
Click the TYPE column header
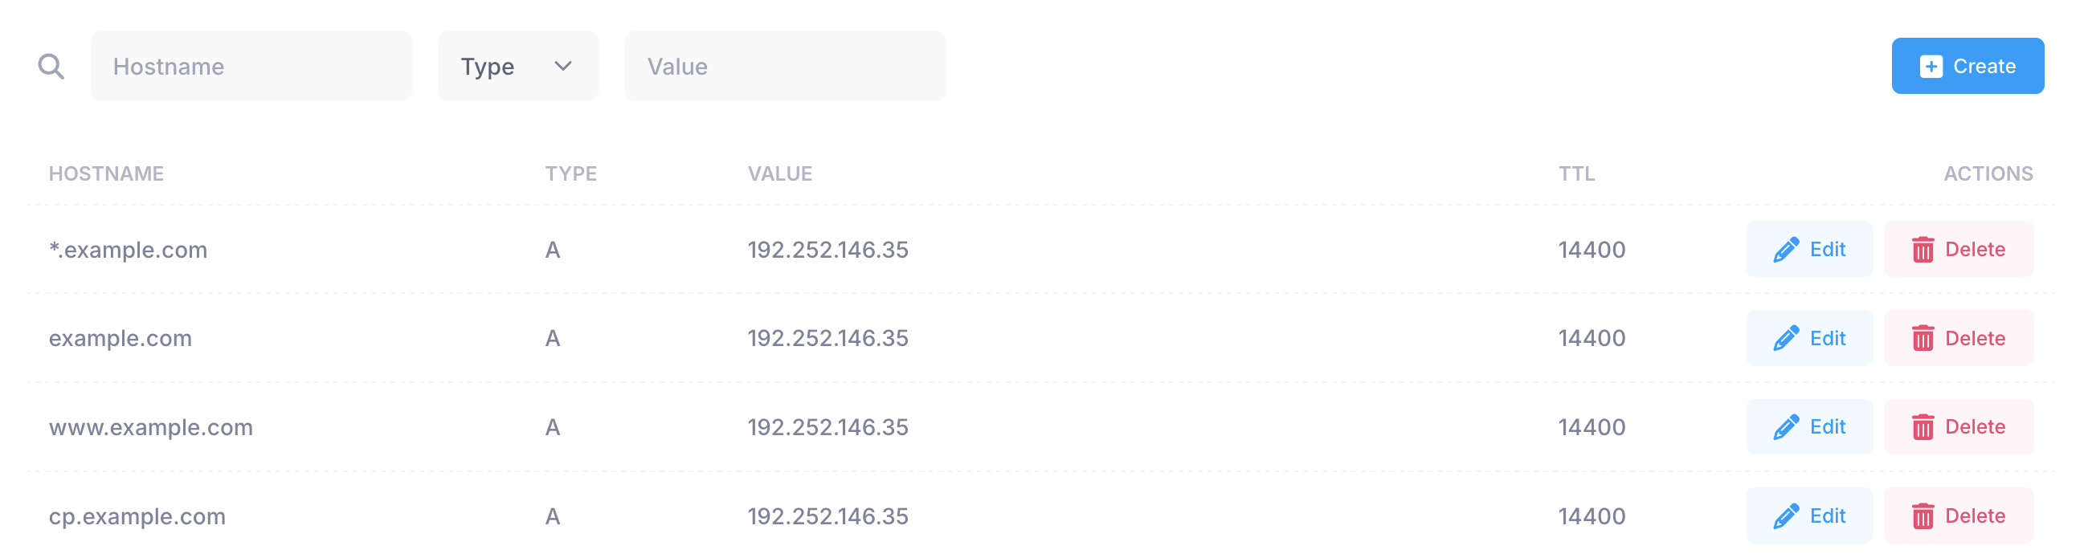[571, 174]
